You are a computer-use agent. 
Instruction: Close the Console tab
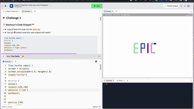113,81
